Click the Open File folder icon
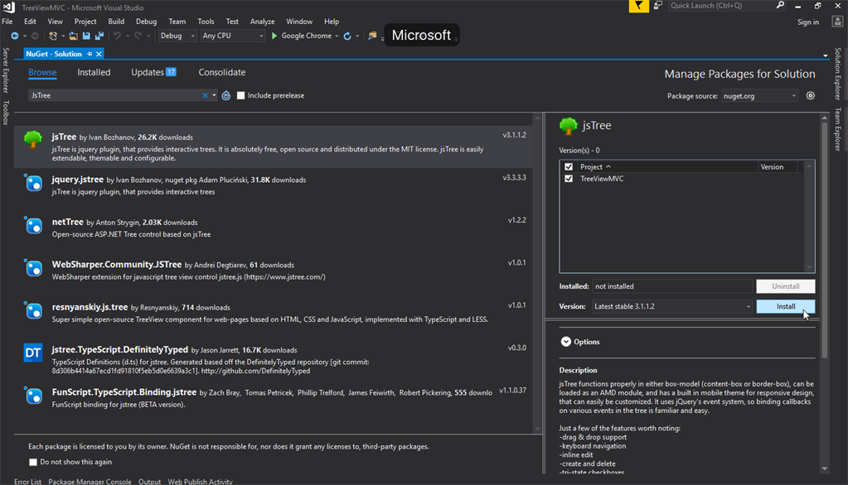 pos(73,36)
